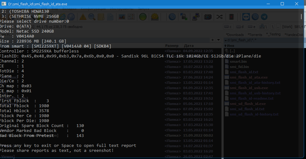Image resolution: width=306 pixels, height=159 pixels.
Task: Click the console window vertical scrollbar thumb
Action: tap(301, 16)
